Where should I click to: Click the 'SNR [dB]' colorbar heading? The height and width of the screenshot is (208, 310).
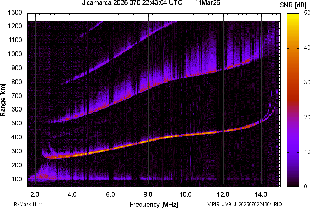pos(293,5)
